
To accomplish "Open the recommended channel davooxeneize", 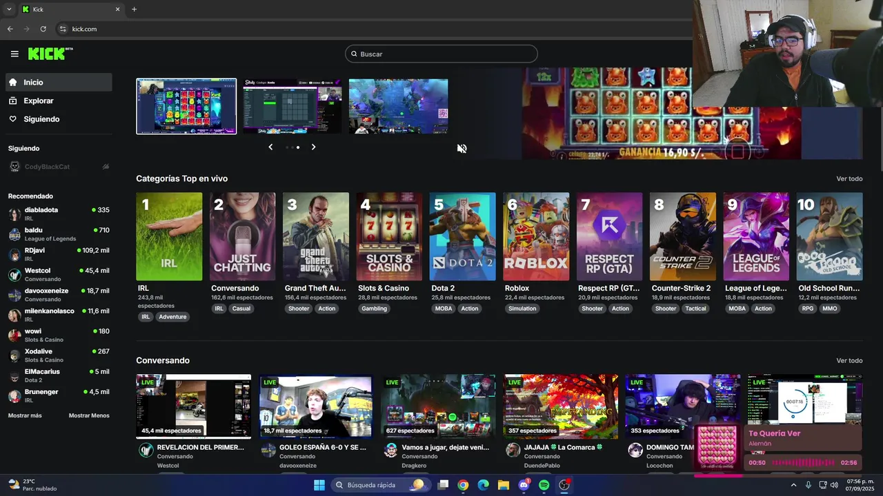I will click(x=59, y=295).
